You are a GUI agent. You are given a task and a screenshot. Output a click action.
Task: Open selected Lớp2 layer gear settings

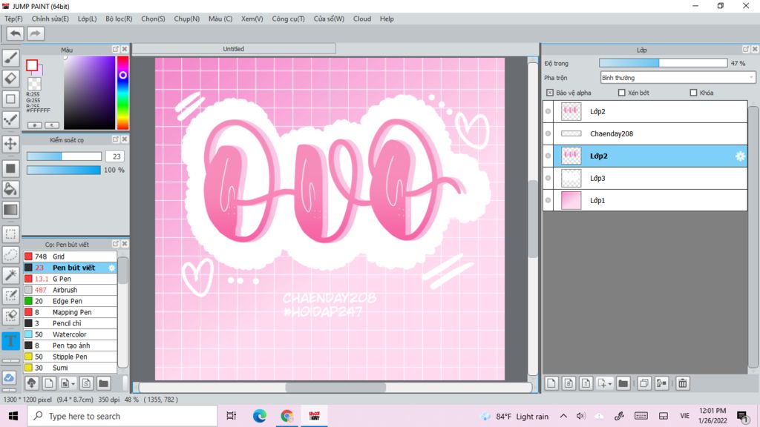click(740, 156)
